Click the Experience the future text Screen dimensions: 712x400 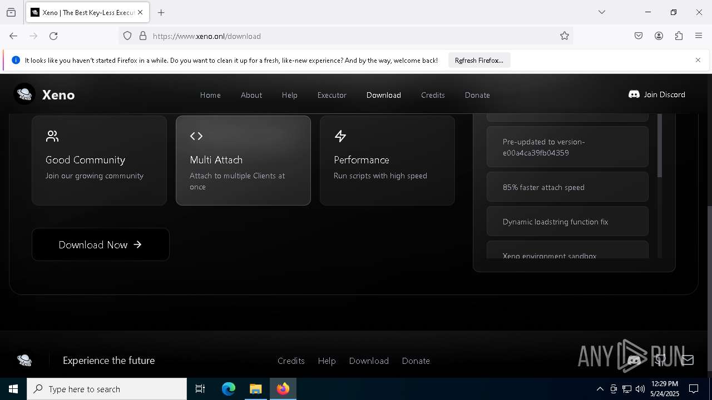point(109,361)
